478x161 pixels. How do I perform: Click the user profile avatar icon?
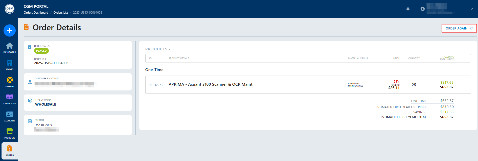point(422,9)
